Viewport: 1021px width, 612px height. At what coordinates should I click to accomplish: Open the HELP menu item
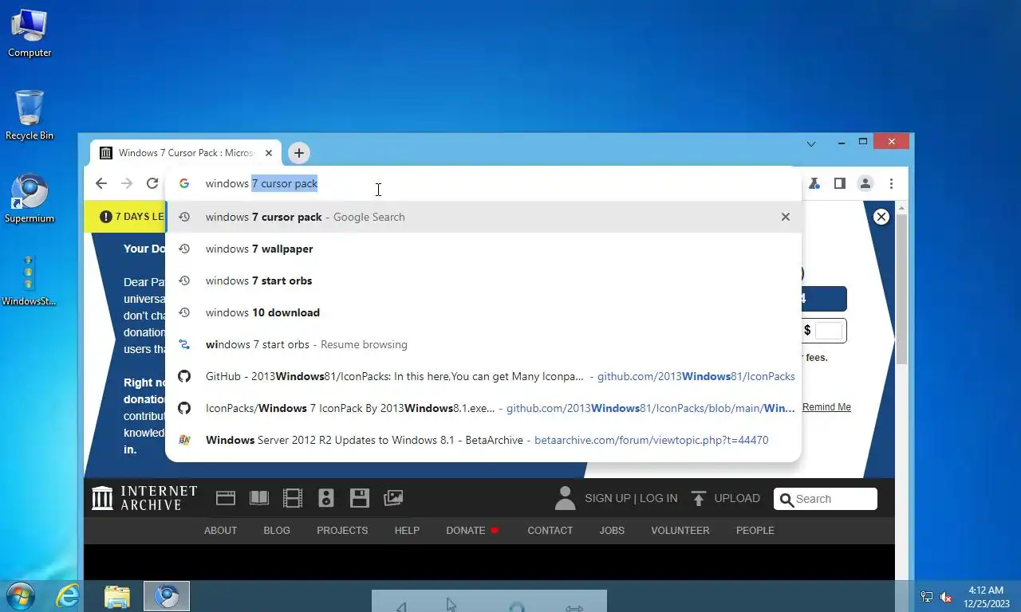coord(407,530)
